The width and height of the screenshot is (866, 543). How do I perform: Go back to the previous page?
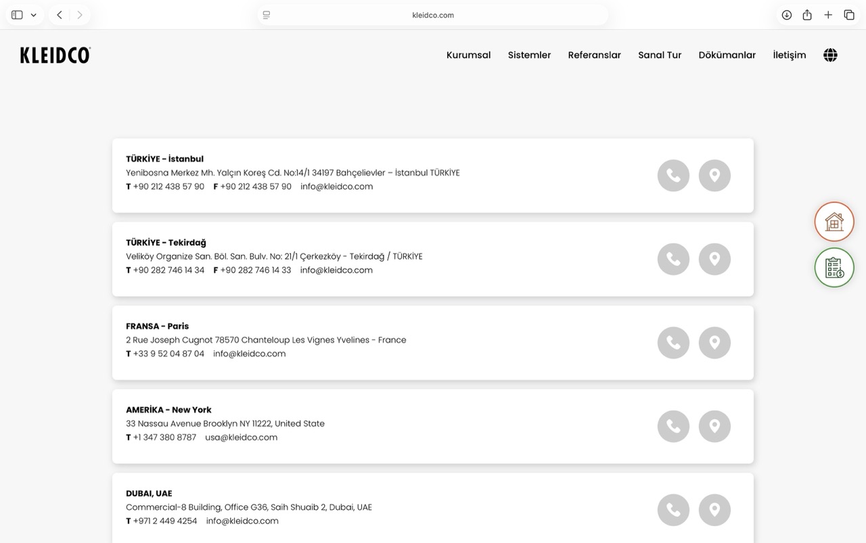point(60,15)
